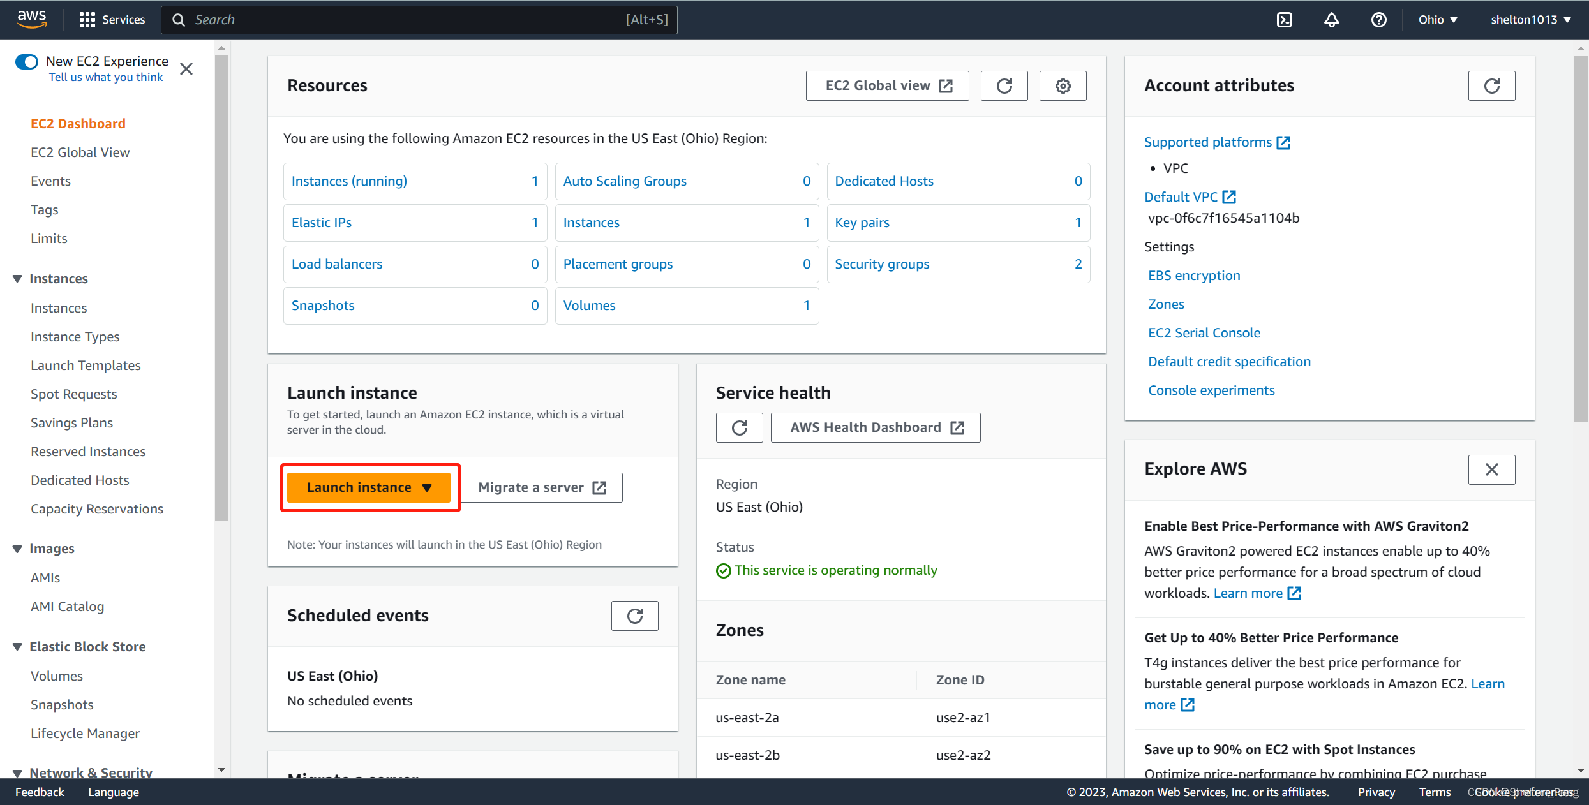The width and height of the screenshot is (1589, 805).
Task: Click the help question mark icon
Action: point(1378,20)
